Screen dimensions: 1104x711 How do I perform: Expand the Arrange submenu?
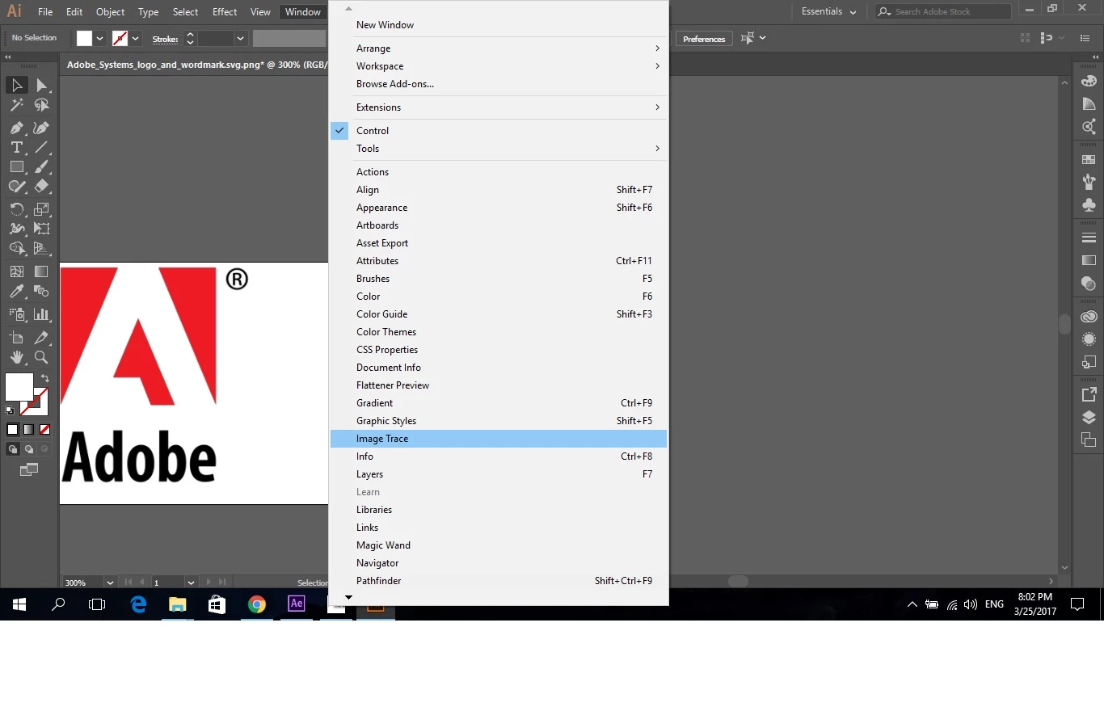pos(499,48)
